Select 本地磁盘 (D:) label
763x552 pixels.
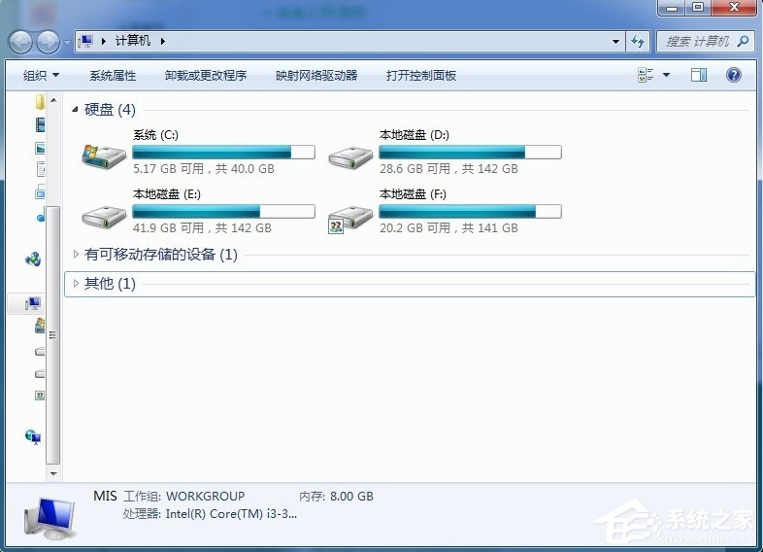[x=415, y=135]
